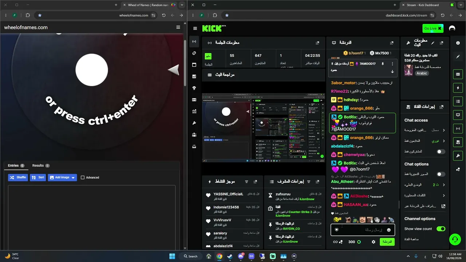Open the tab search dropdown in Wheel of Names window
Image resolution: width=466 pixels, height=262 pixels.
182,5
